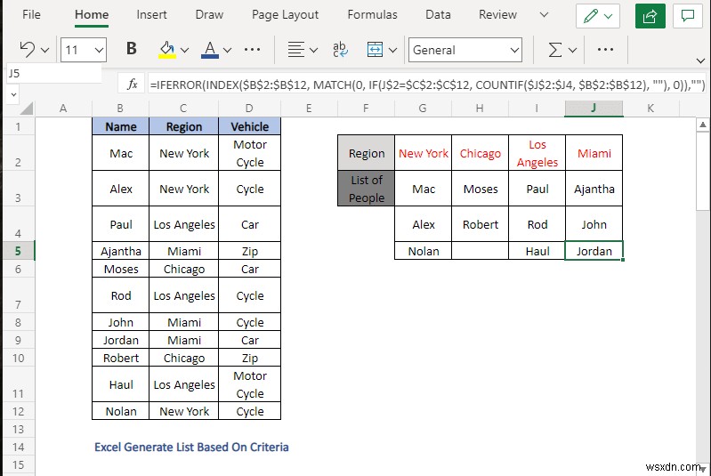Apply the yellow fill color bucket
Screen dimensions: 711x476
(167, 50)
